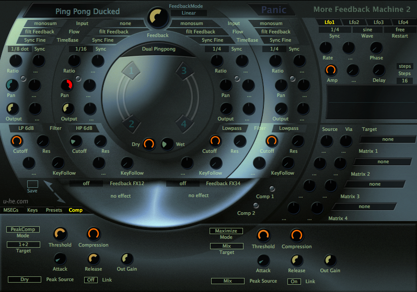Open the Mix Target selector

[227, 246]
